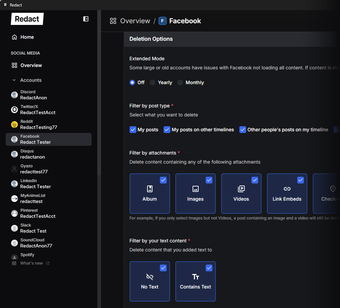Select Twitter/X RedactTestAcct account
Screen dimensions: 340x308
point(48,110)
